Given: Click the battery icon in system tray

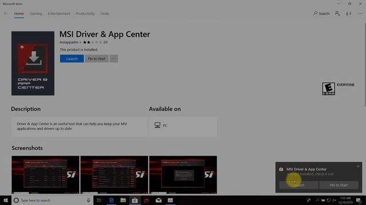Looking at the screenshot, I should 323,200.
